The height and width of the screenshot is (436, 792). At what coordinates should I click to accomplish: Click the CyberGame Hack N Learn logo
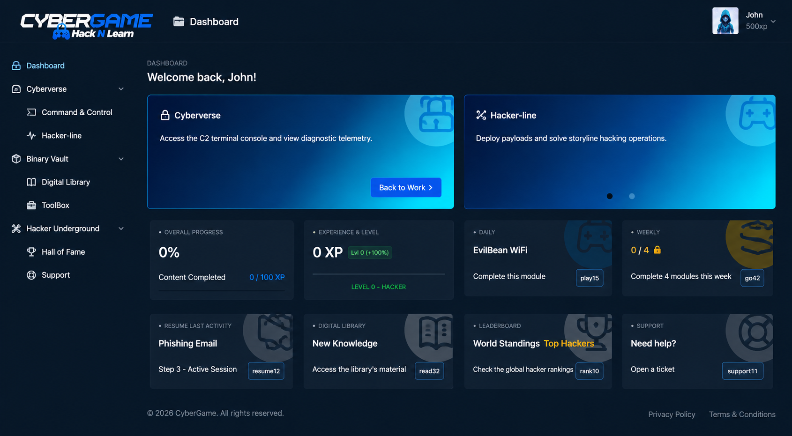click(x=86, y=26)
